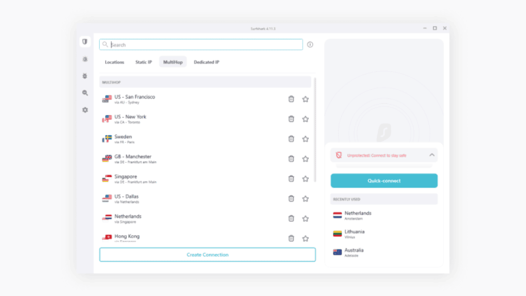The image size is (526, 296).
Task: Open CleanWeb from the sidebar
Action: pyautogui.click(x=85, y=59)
